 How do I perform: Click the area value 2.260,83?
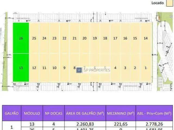click(x=85, y=124)
